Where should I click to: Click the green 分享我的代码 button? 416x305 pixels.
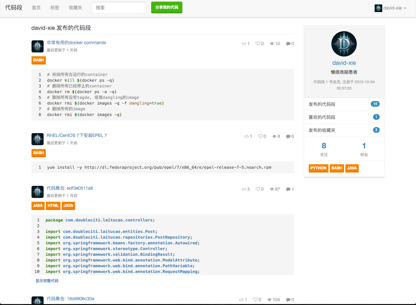(166, 7)
